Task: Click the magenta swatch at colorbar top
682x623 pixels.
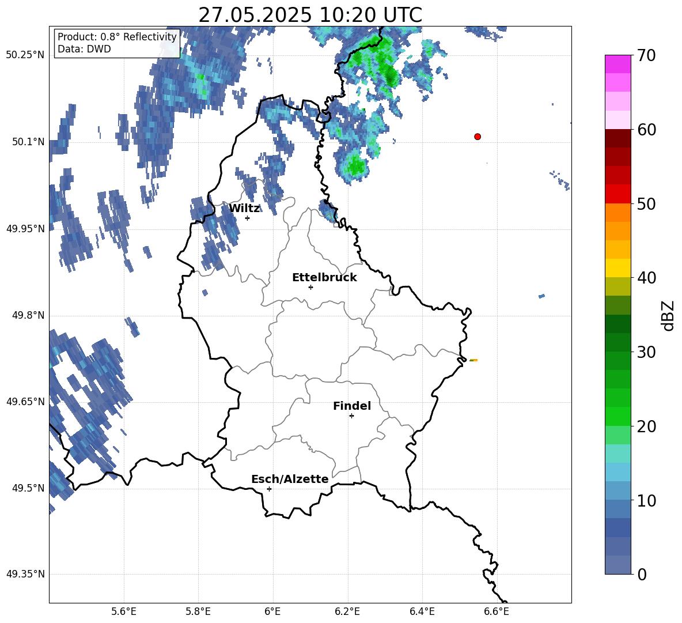Action: click(x=618, y=64)
